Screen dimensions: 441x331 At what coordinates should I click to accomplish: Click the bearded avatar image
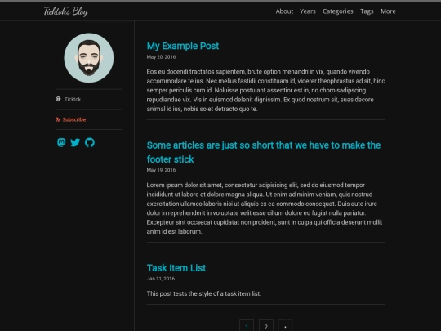[89, 58]
